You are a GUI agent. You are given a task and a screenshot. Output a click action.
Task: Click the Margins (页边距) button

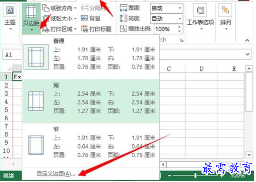click(31, 18)
